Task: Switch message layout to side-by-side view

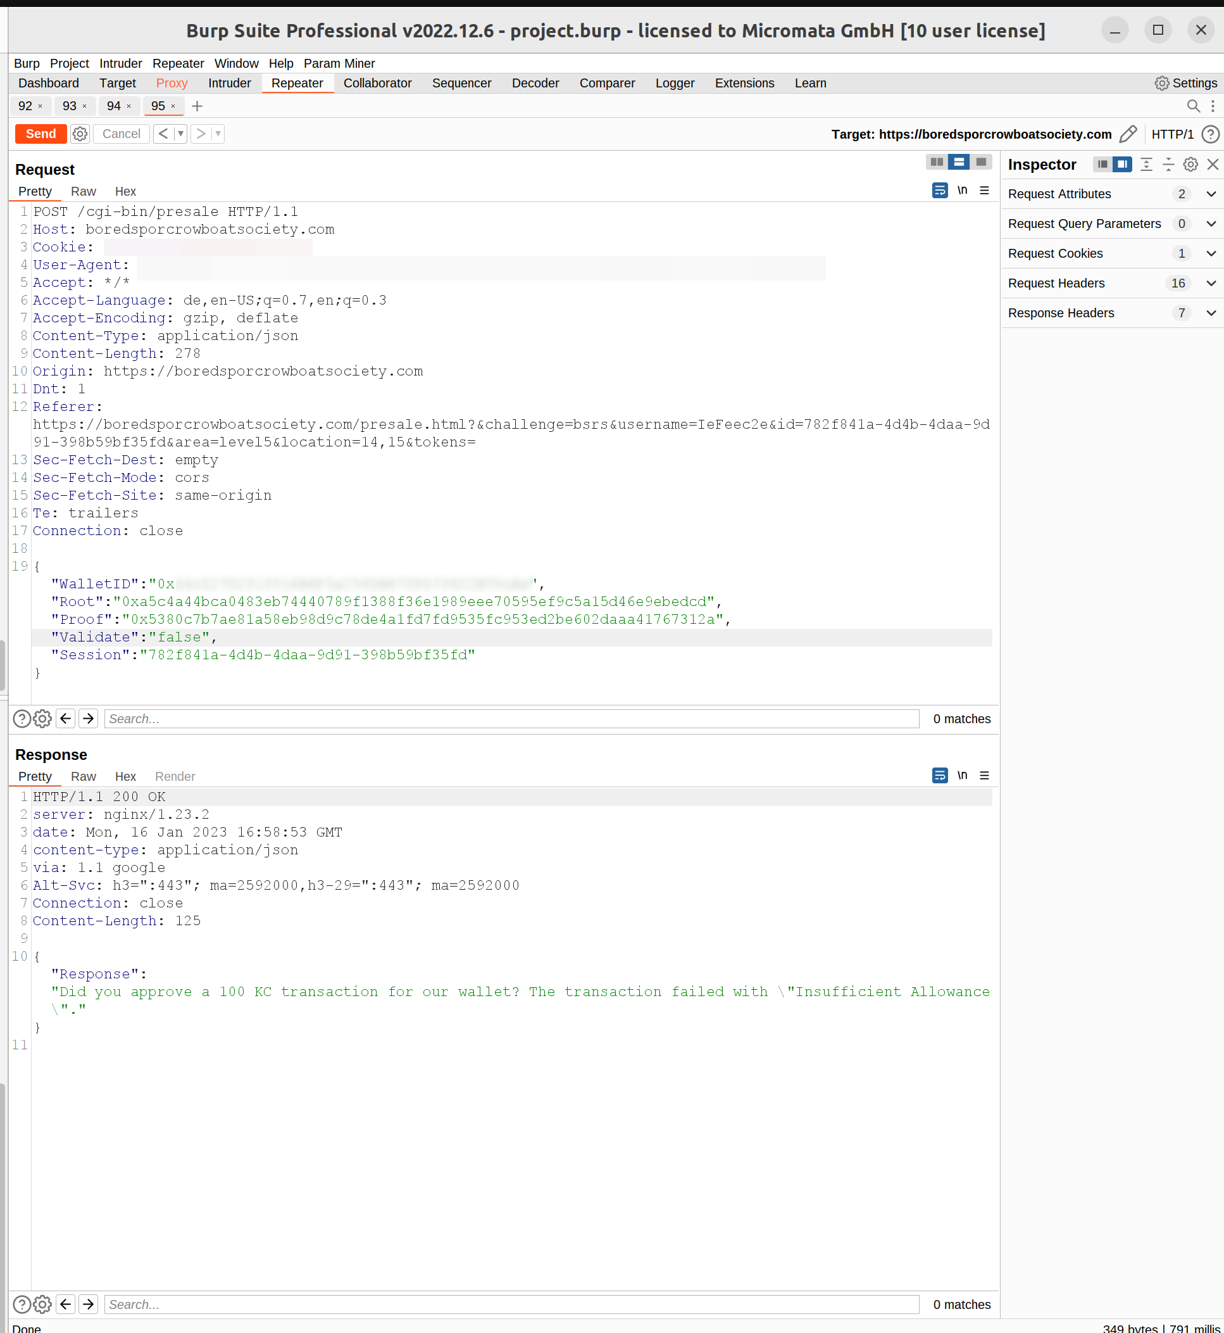Action: [936, 161]
